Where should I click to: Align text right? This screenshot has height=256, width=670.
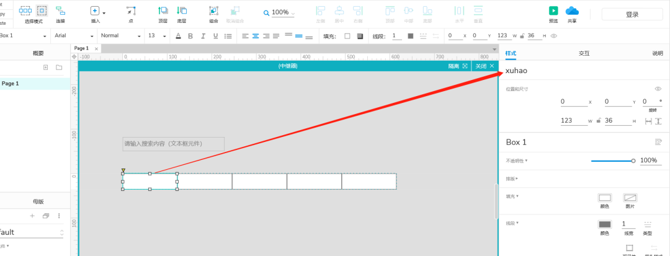pos(266,37)
